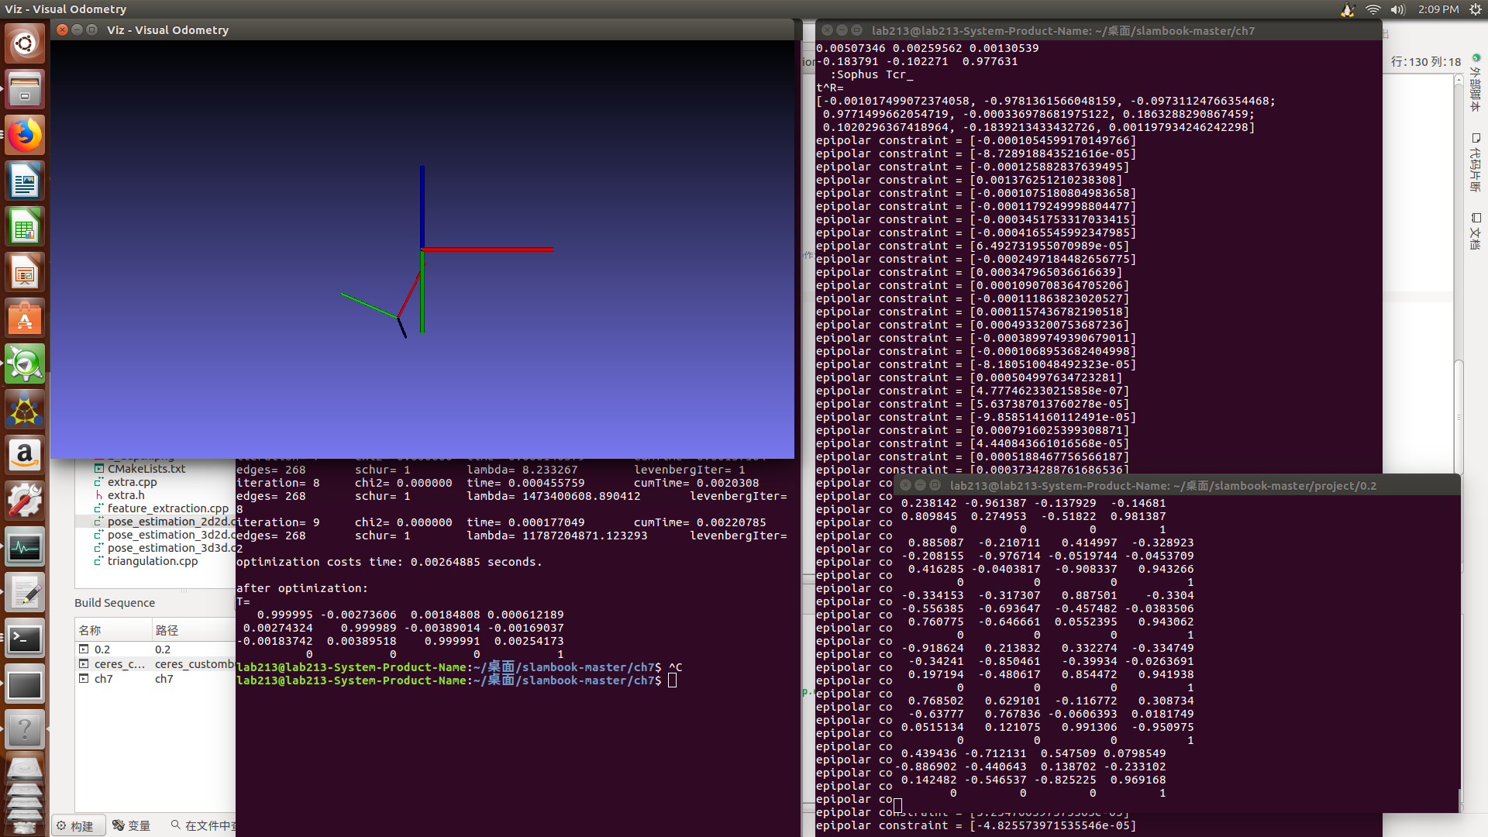The height and width of the screenshot is (837, 1488).
Task: Open System Monitor from the launcher
Action: click(25, 548)
